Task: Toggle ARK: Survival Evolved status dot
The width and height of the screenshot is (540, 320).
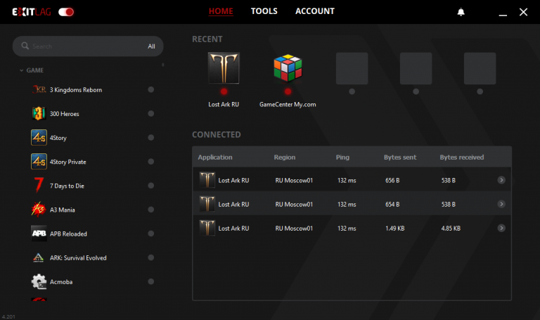Action: [x=151, y=257]
